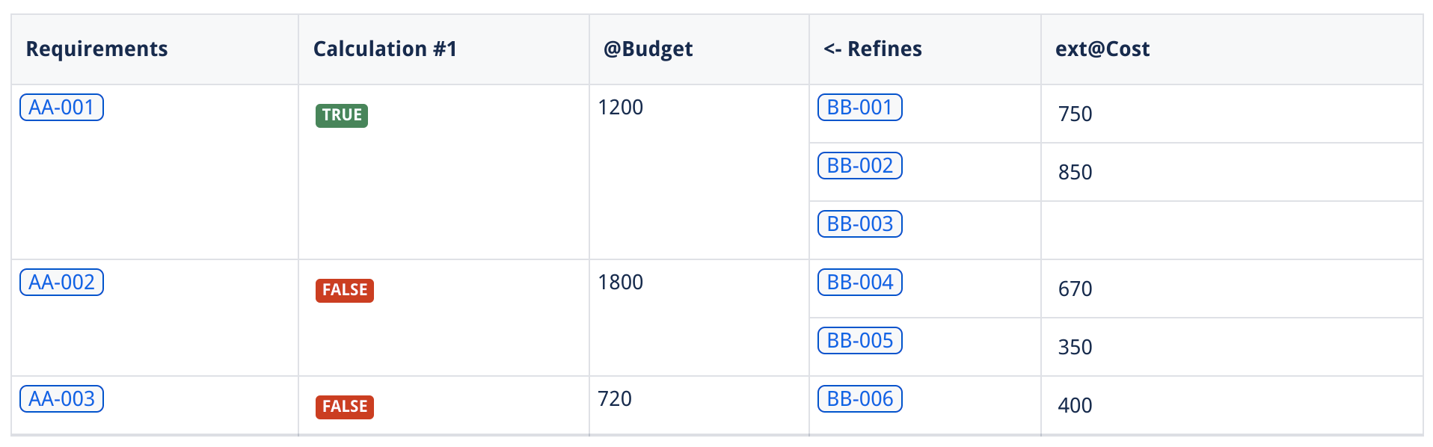Screen dimensions: 1433x447
Task: Click the FALSE badge in AA-002 row
Action: (x=344, y=290)
